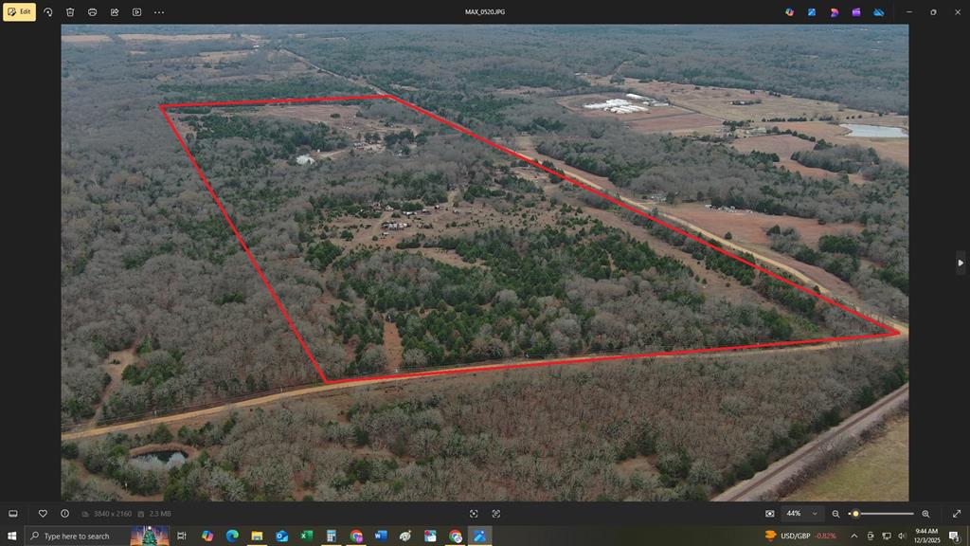Delete the photo using the trash icon

pyautogui.click(x=70, y=11)
